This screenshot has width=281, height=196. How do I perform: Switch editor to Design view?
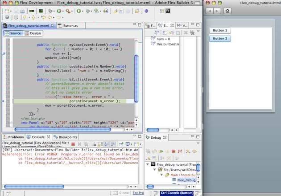point(33,33)
